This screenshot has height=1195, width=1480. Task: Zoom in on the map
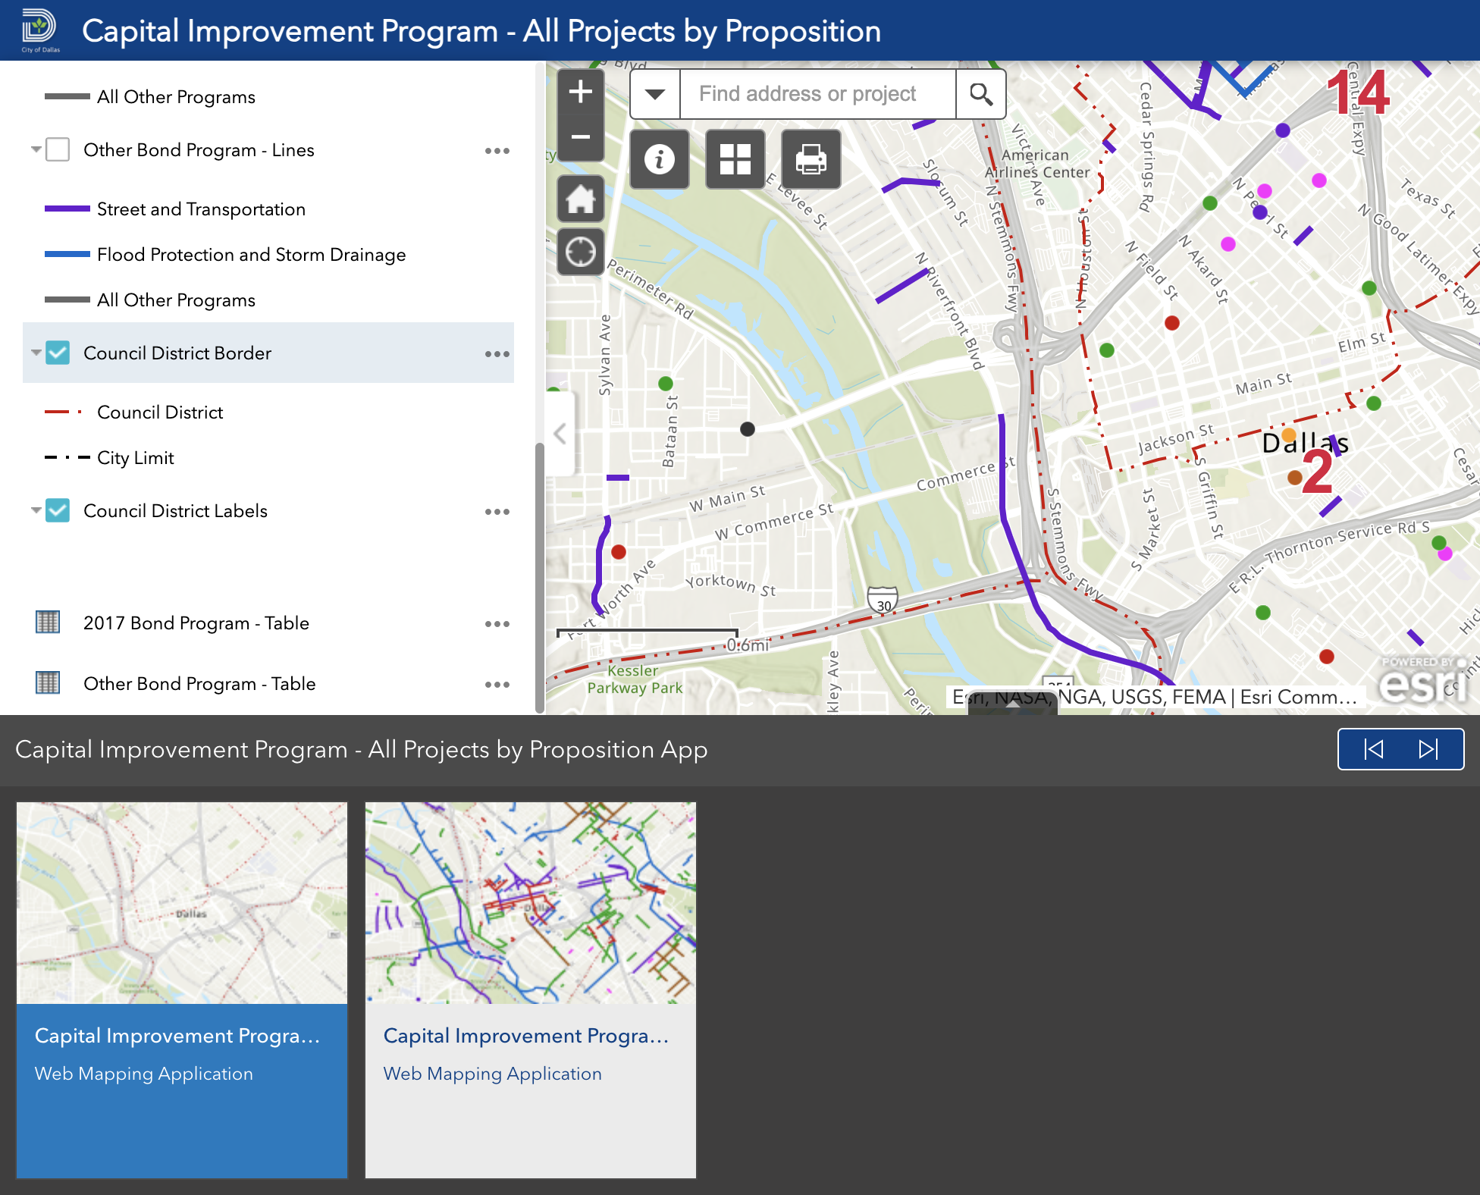click(581, 92)
